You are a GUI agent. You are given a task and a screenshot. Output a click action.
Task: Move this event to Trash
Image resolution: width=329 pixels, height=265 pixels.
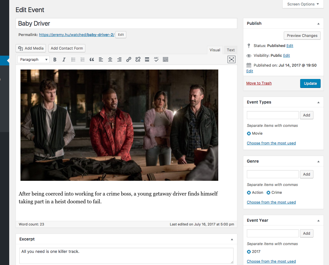(259, 83)
